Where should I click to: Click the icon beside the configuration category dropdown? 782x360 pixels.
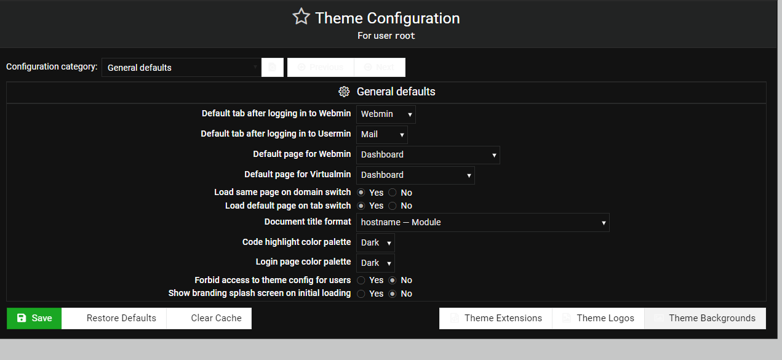tap(272, 66)
